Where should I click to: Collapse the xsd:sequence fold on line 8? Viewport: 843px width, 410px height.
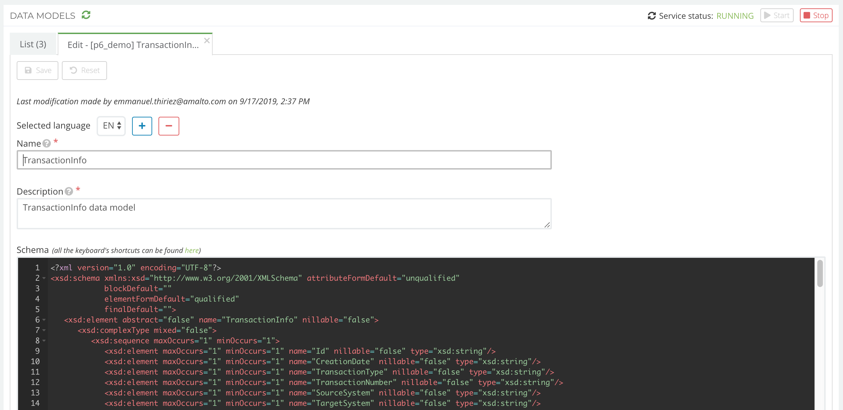(44, 341)
